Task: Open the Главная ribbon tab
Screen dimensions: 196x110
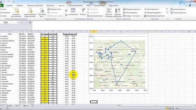Action: tap(9, 5)
